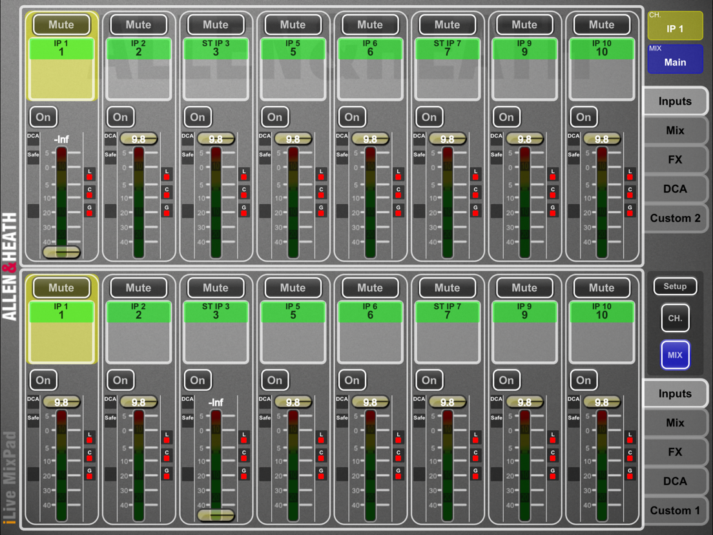Open the Mix tab beside the top bank
713x535 pixels.
(x=676, y=131)
